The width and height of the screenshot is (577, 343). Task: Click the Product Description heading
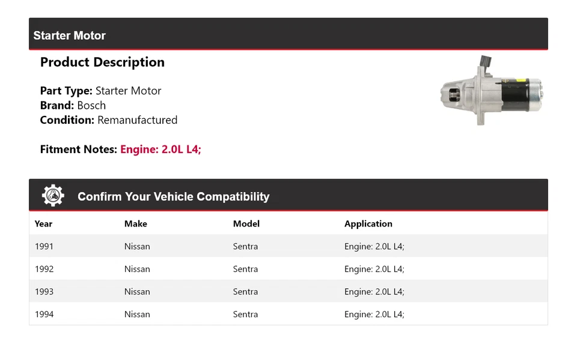102,62
